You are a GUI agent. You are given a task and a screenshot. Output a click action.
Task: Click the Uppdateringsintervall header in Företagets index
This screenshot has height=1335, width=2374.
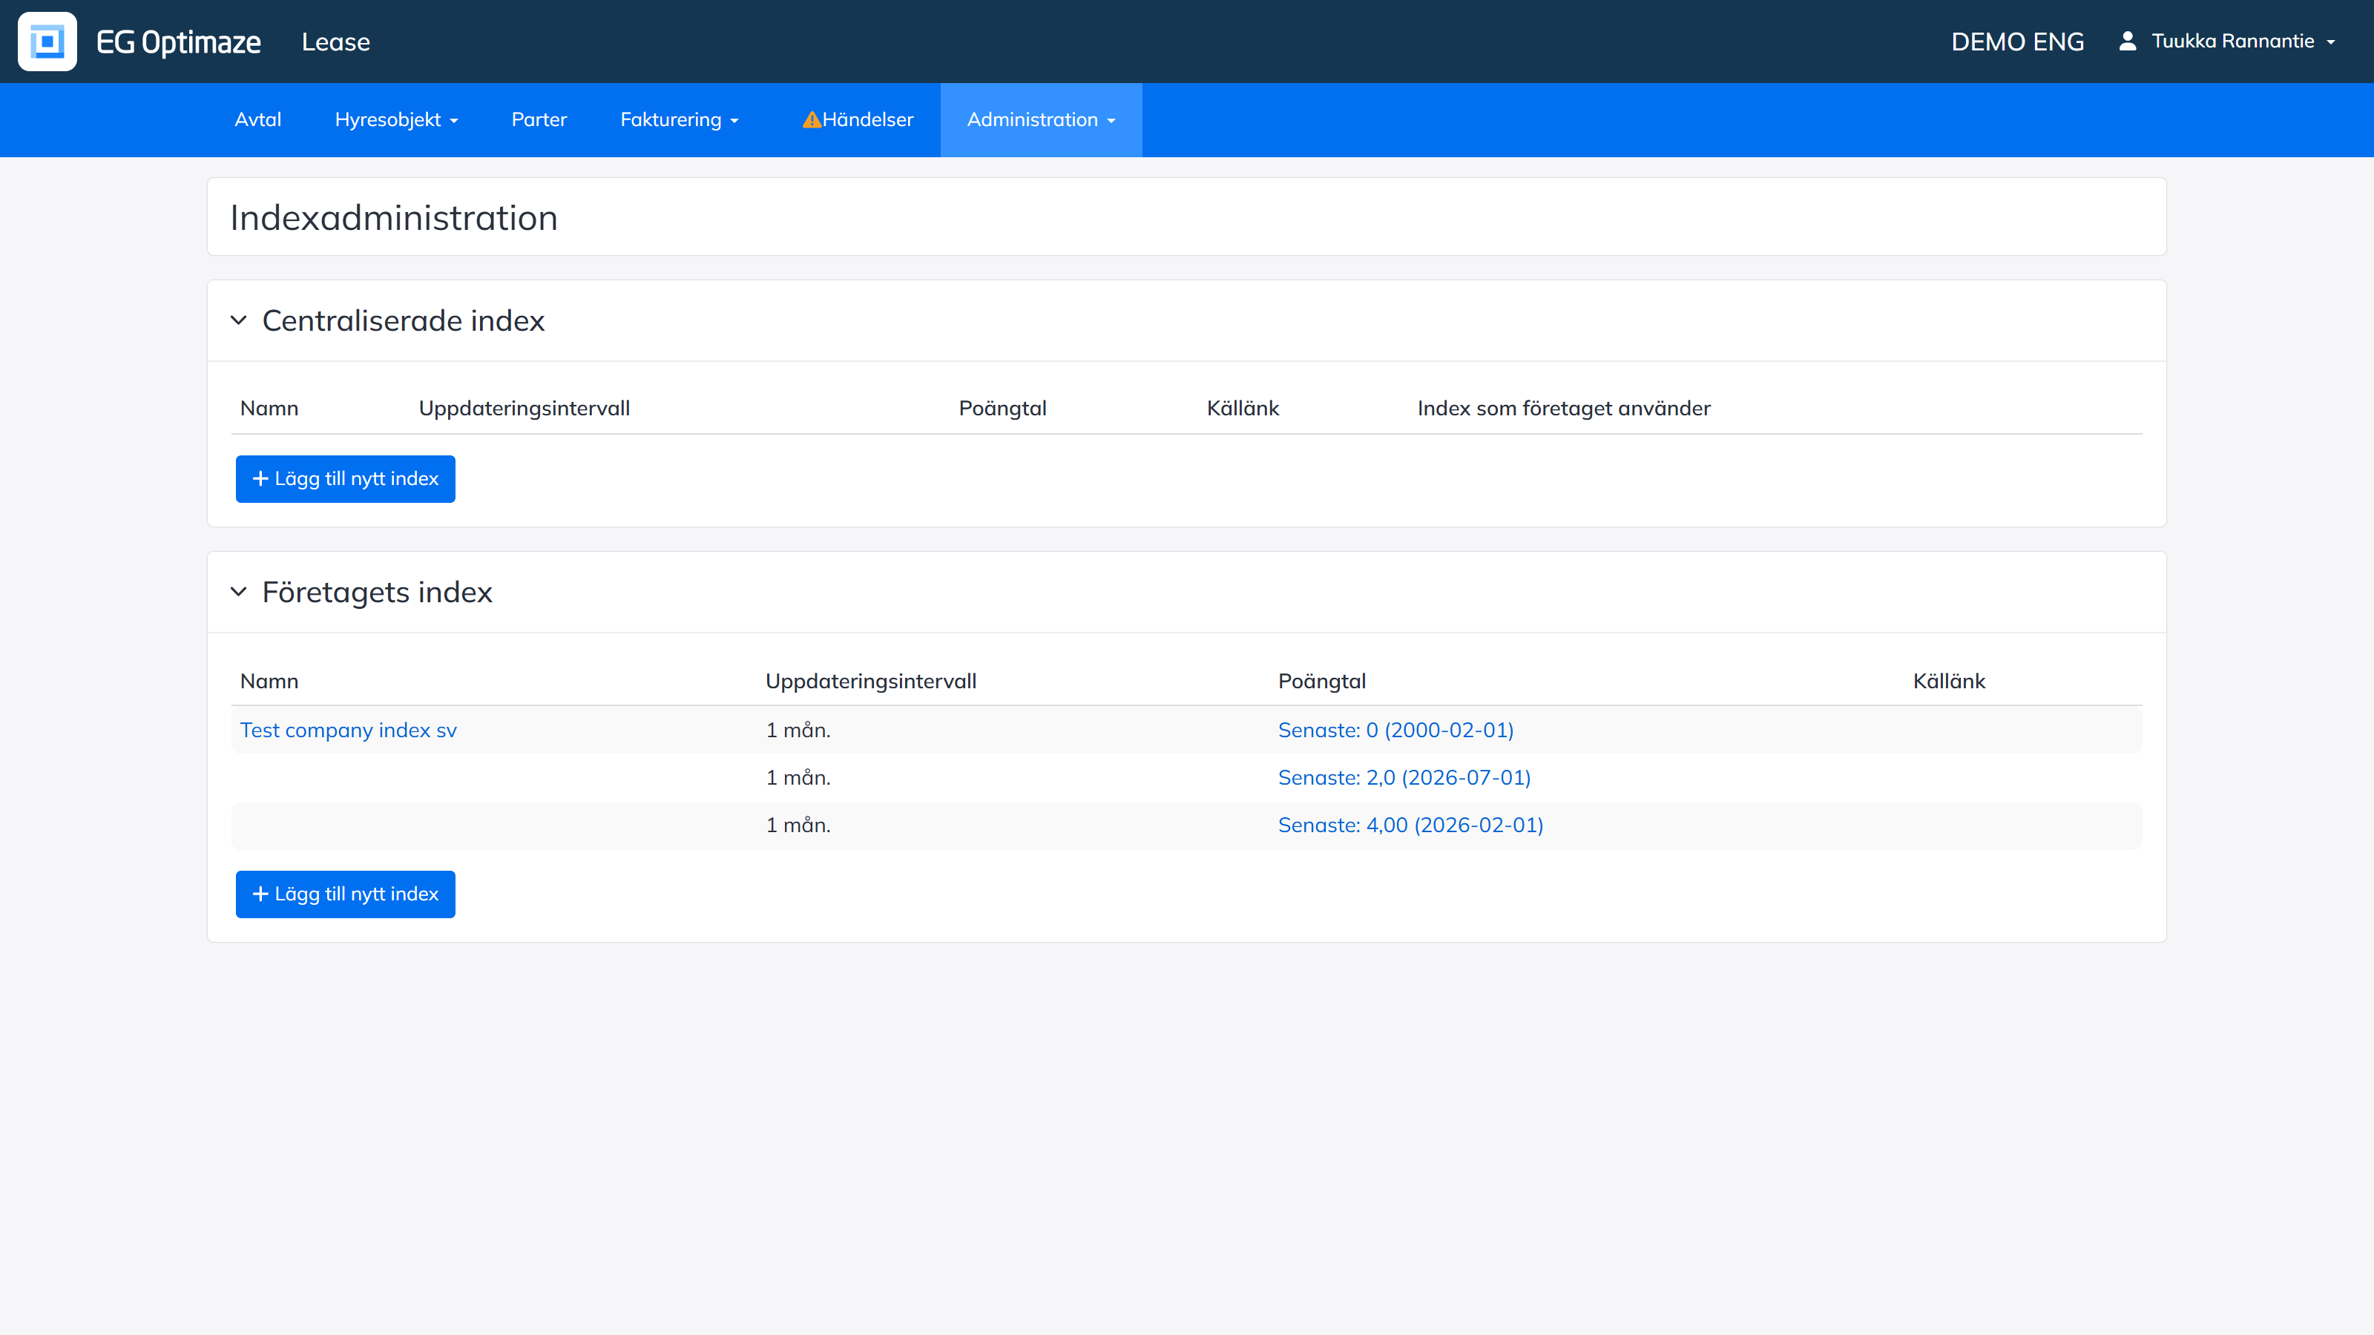click(x=871, y=682)
